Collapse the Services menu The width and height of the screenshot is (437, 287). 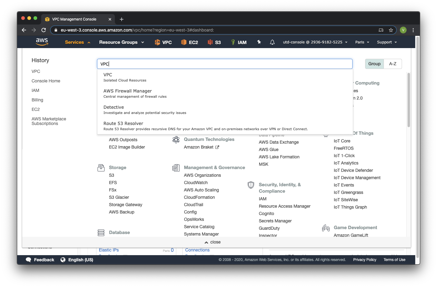click(x=77, y=42)
